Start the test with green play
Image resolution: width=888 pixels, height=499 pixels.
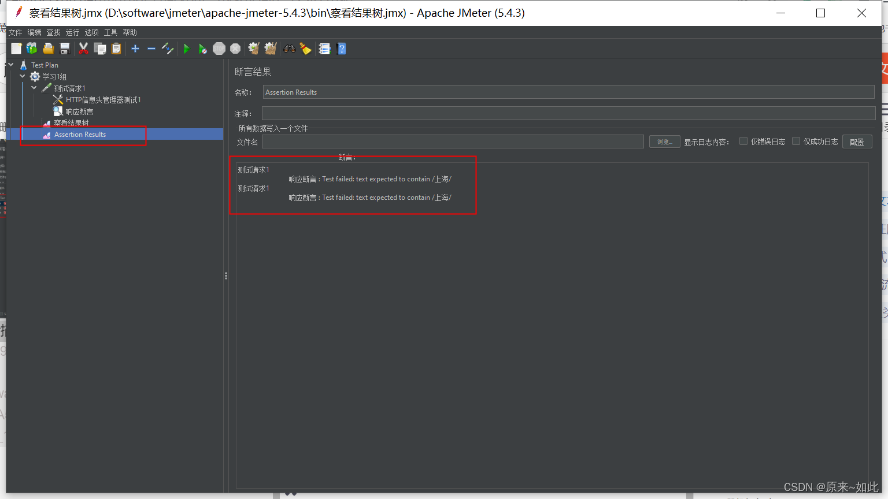point(186,49)
